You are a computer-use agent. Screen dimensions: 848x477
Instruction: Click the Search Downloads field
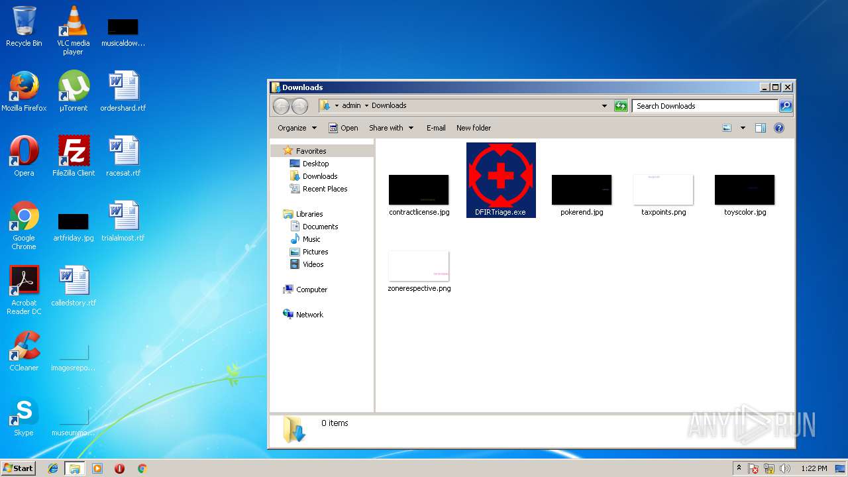pyautogui.click(x=705, y=106)
